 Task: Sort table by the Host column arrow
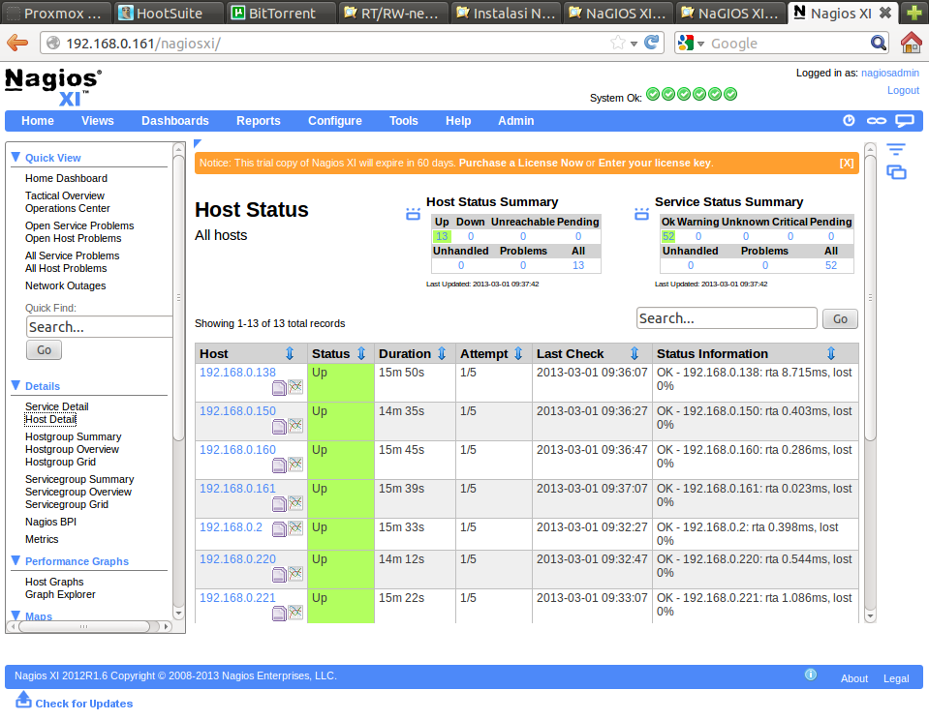click(x=289, y=354)
